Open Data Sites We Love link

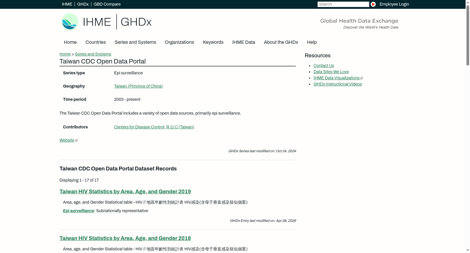click(331, 72)
